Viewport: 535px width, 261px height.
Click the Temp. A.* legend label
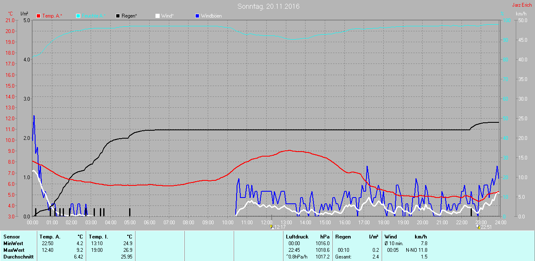coord(52,16)
